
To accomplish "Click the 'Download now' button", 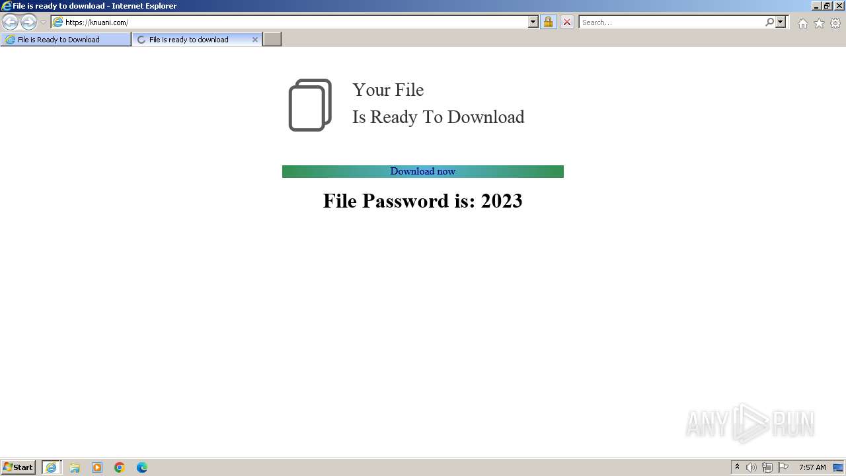I will point(423,171).
